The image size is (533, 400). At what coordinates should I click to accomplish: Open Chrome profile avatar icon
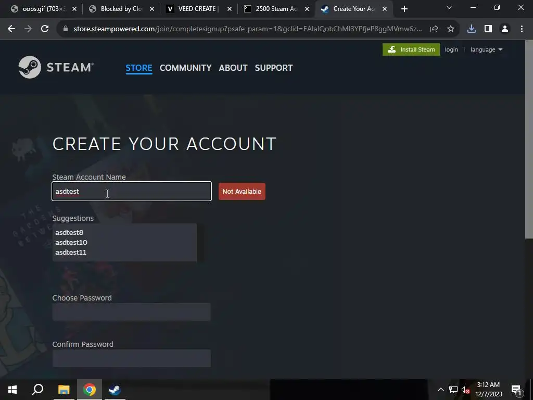[x=505, y=29]
